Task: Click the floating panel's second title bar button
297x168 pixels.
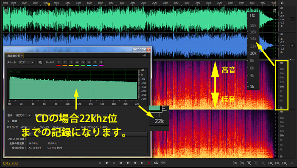Action: tap(140, 50)
